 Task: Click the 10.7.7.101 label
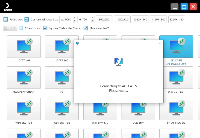[x=24, y=60]
